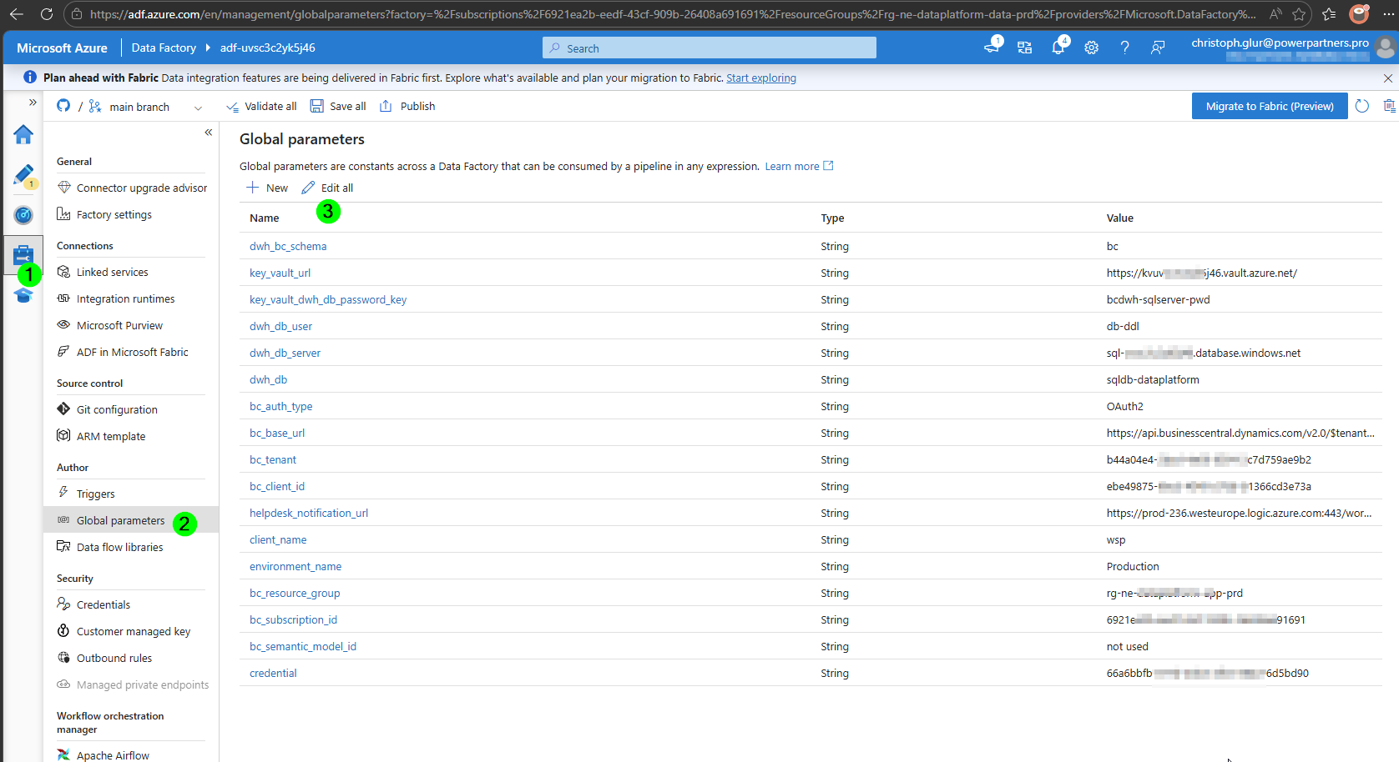1399x762 pixels.
Task: Open the helpdesk_notification_url parameter
Action: pos(309,514)
